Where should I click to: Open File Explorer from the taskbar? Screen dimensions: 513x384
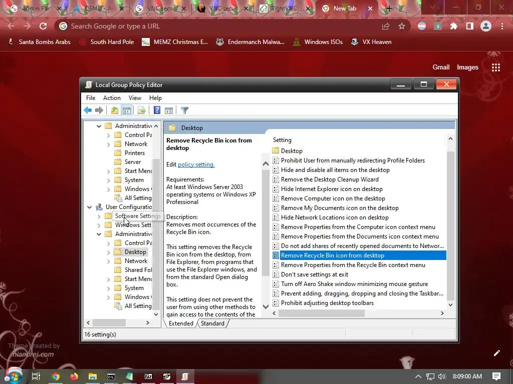point(93,376)
